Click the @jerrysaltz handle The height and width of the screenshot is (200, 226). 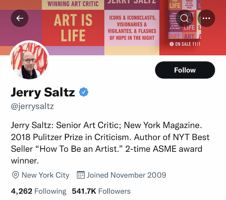pos(32,106)
